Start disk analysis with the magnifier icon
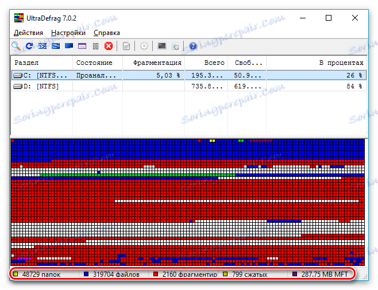This screenshot has width=378, height=290. 16,46
